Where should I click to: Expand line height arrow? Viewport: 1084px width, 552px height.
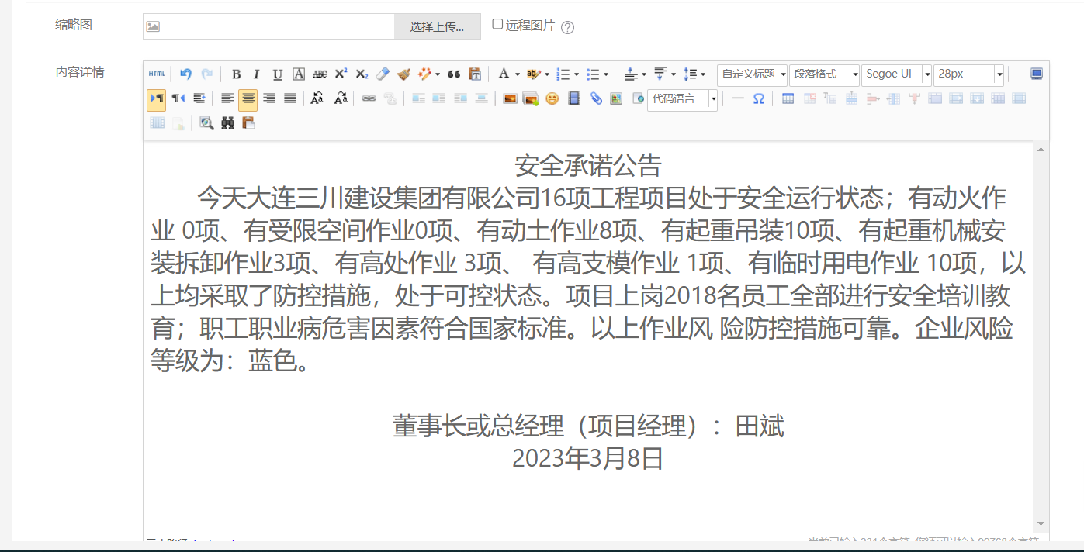coord(703,75)
